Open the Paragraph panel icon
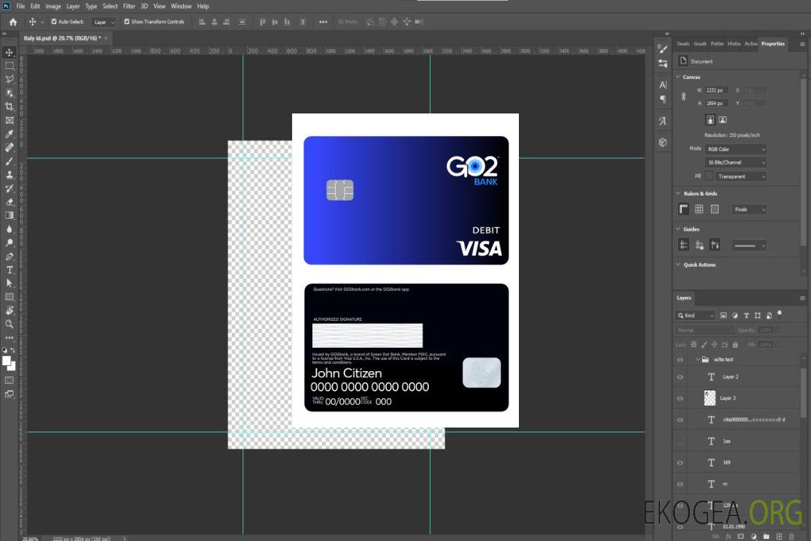Viewport: 811px width, 541px height. click(x=663, y=99)
